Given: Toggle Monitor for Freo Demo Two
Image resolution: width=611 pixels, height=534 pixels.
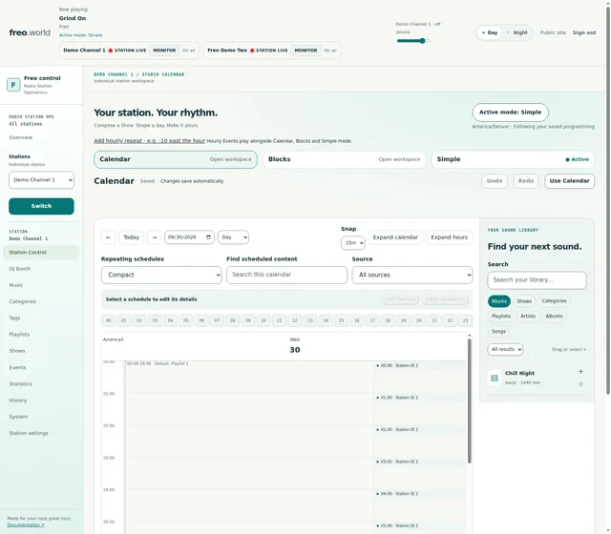Looking at the screenshot, I should pos(305,51).
